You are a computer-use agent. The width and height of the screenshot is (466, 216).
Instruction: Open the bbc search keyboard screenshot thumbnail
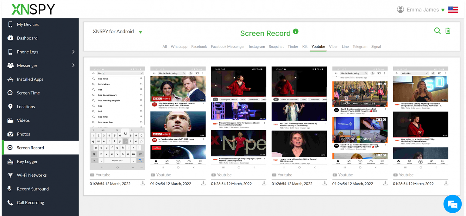[x=117, y=118]
